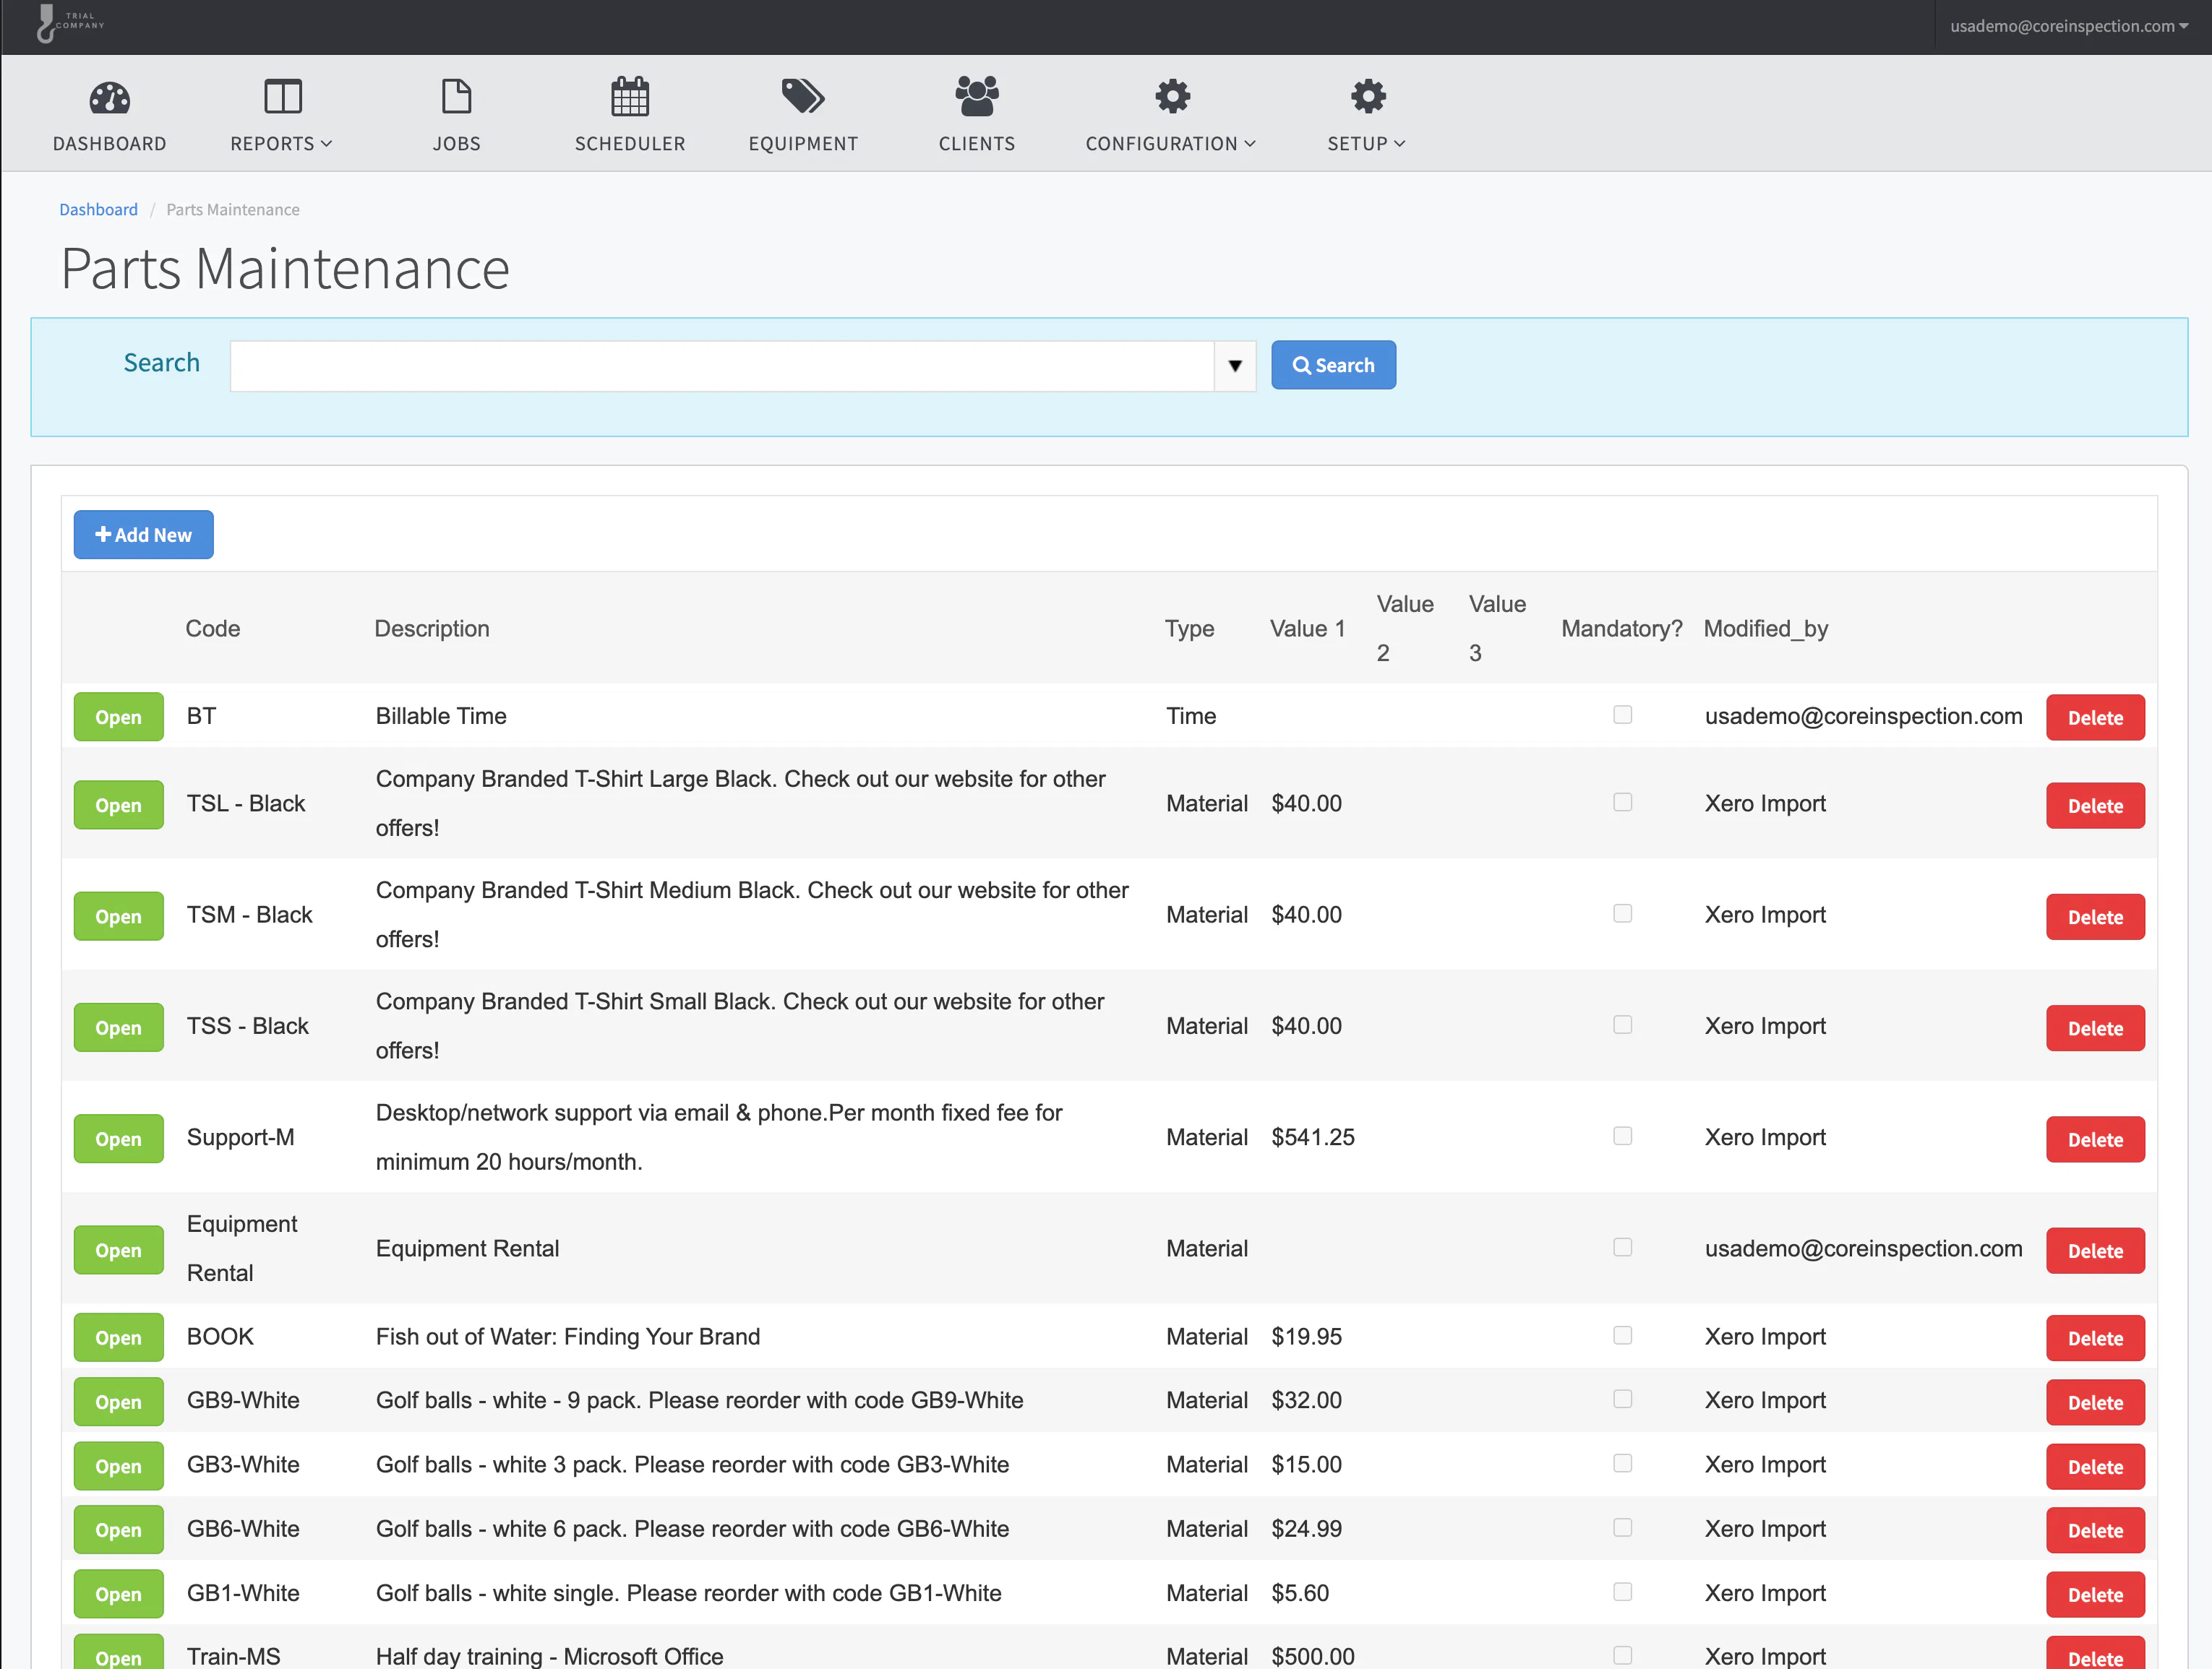
Task: Open the GB1-White part
Action: (118, 1593)
